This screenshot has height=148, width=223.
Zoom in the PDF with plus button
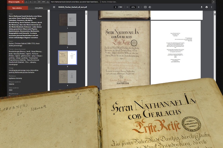point(139,7)
